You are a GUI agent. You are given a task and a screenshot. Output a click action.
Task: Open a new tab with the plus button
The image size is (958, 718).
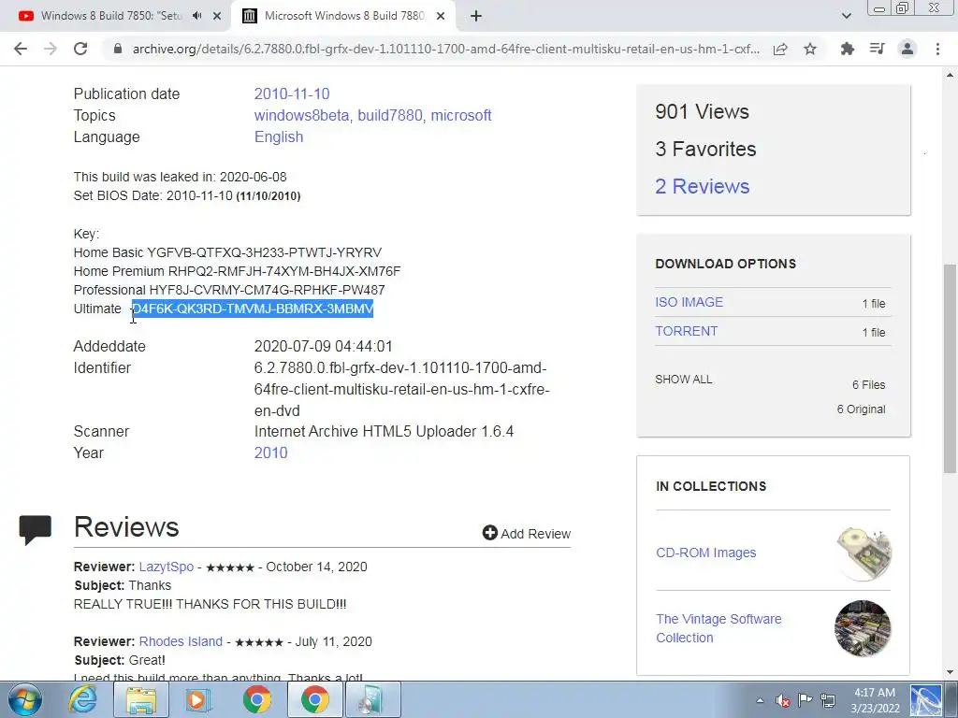pos(476,17)
